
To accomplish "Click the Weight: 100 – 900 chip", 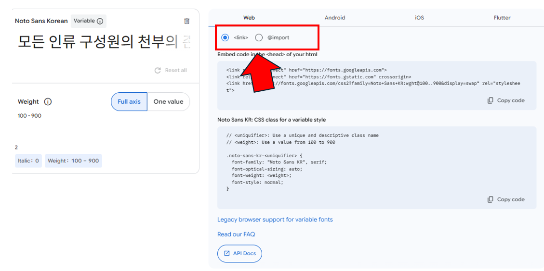I will pos(73,161).
